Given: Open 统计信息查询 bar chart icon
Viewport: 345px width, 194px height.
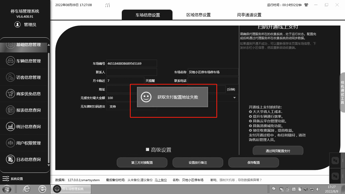Looking at the screenshot, I should (x=10, y=127).
